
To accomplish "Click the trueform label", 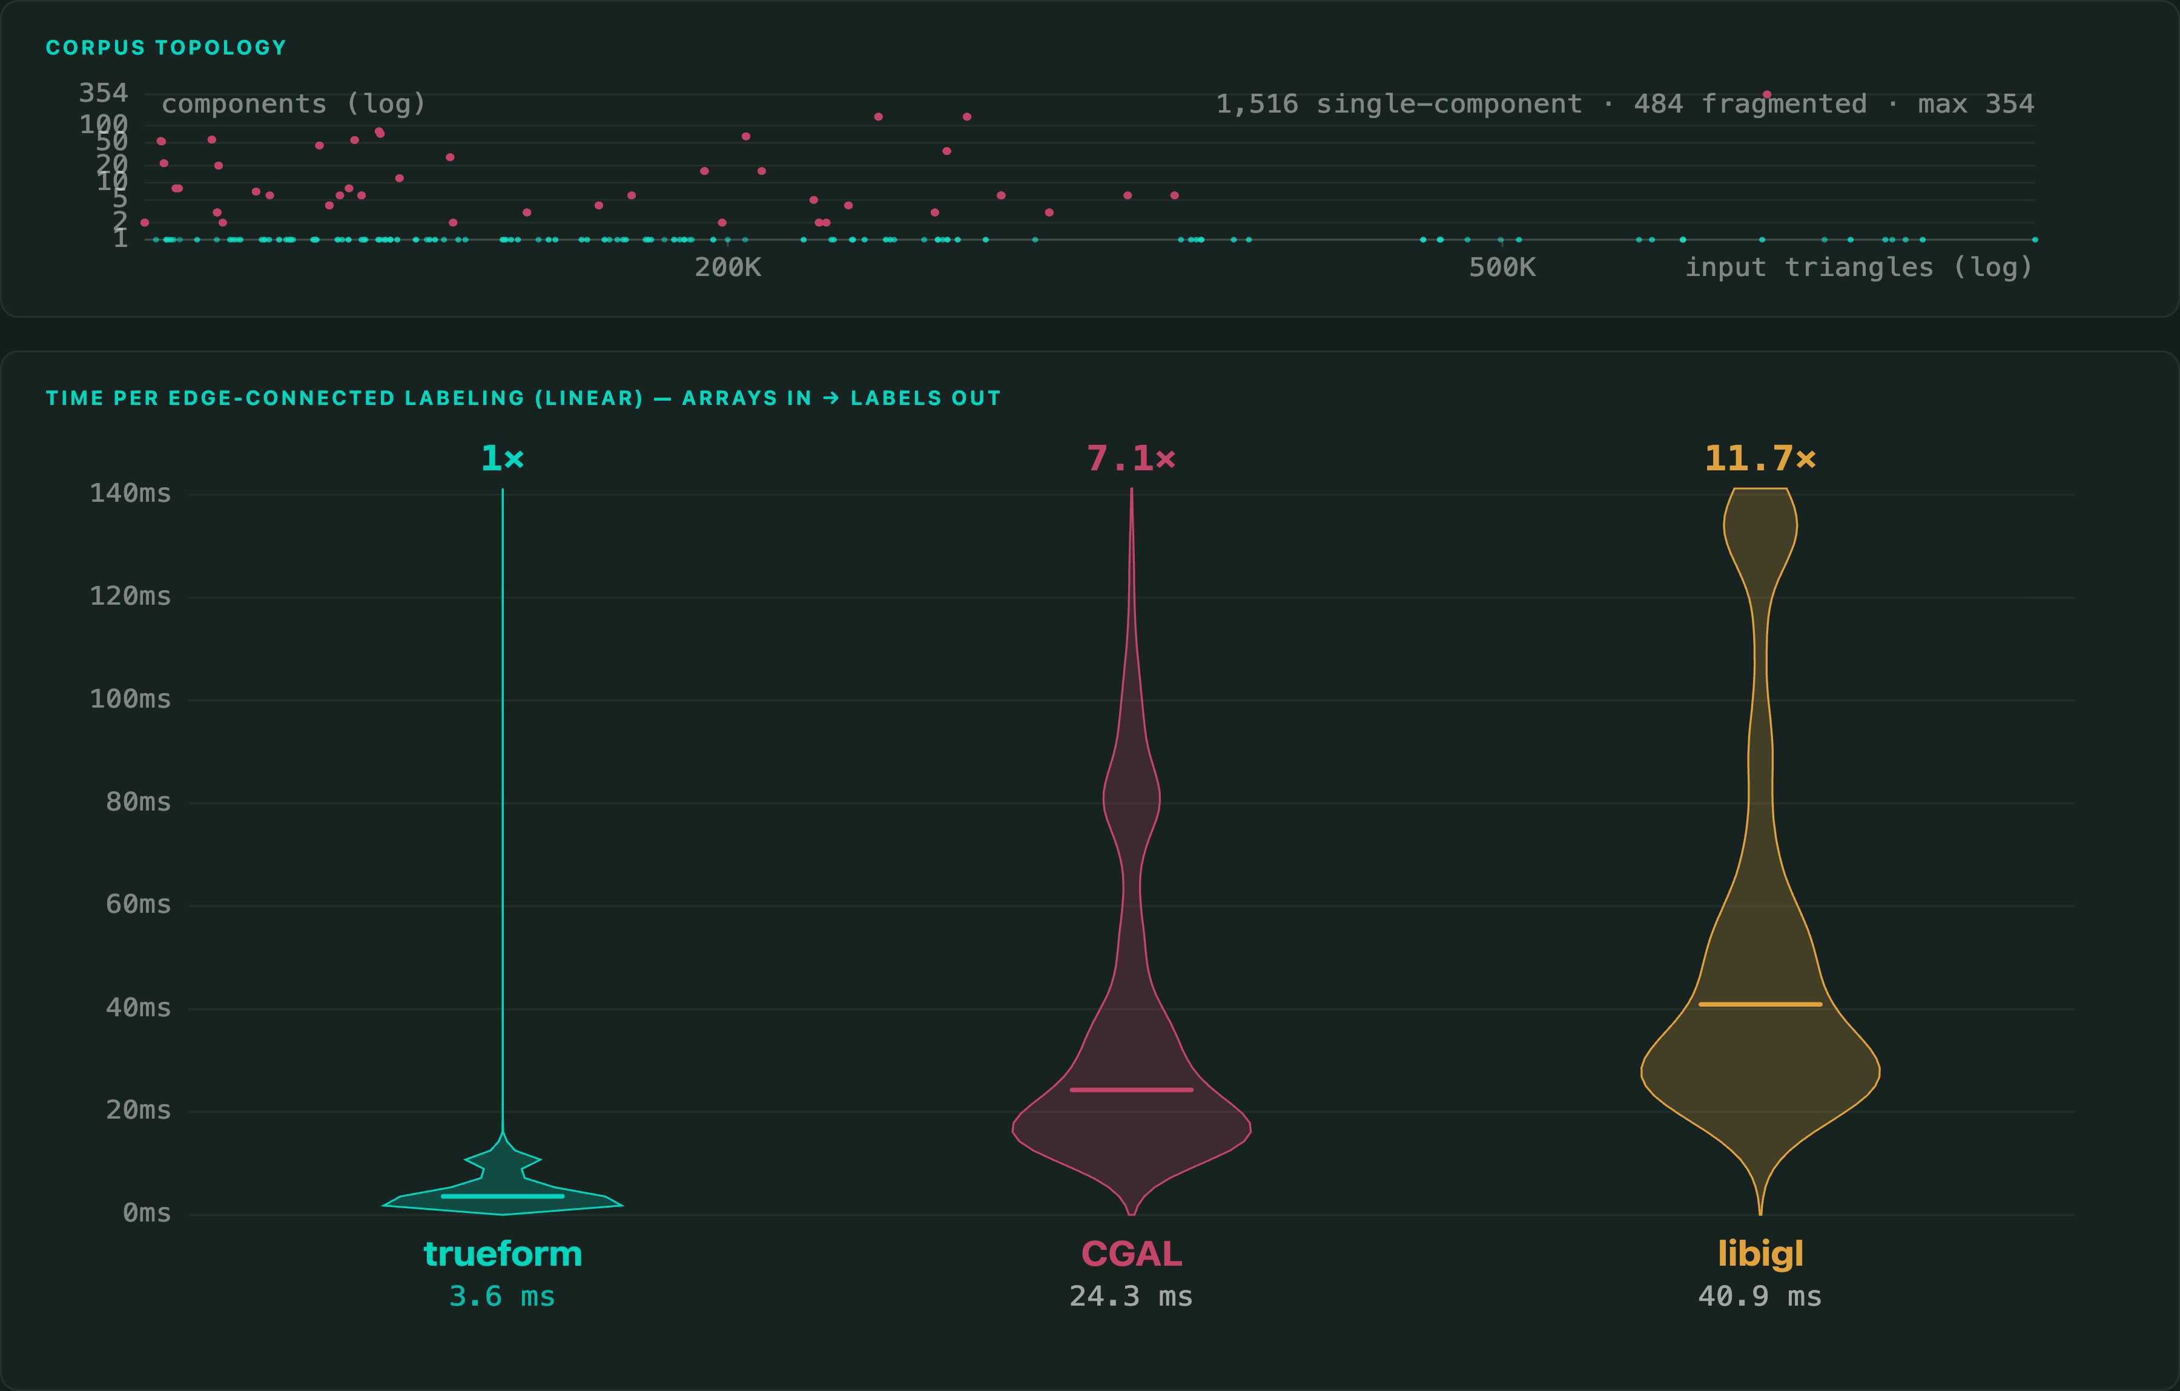I will (503, 1254).
